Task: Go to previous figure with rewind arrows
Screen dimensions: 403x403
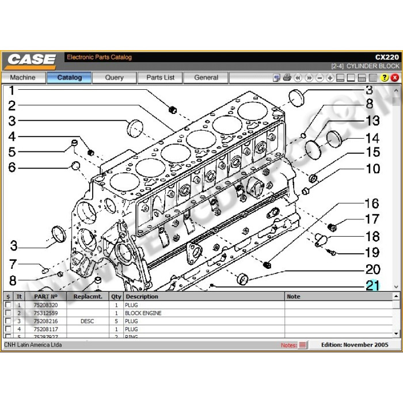Action: point(298,78)
